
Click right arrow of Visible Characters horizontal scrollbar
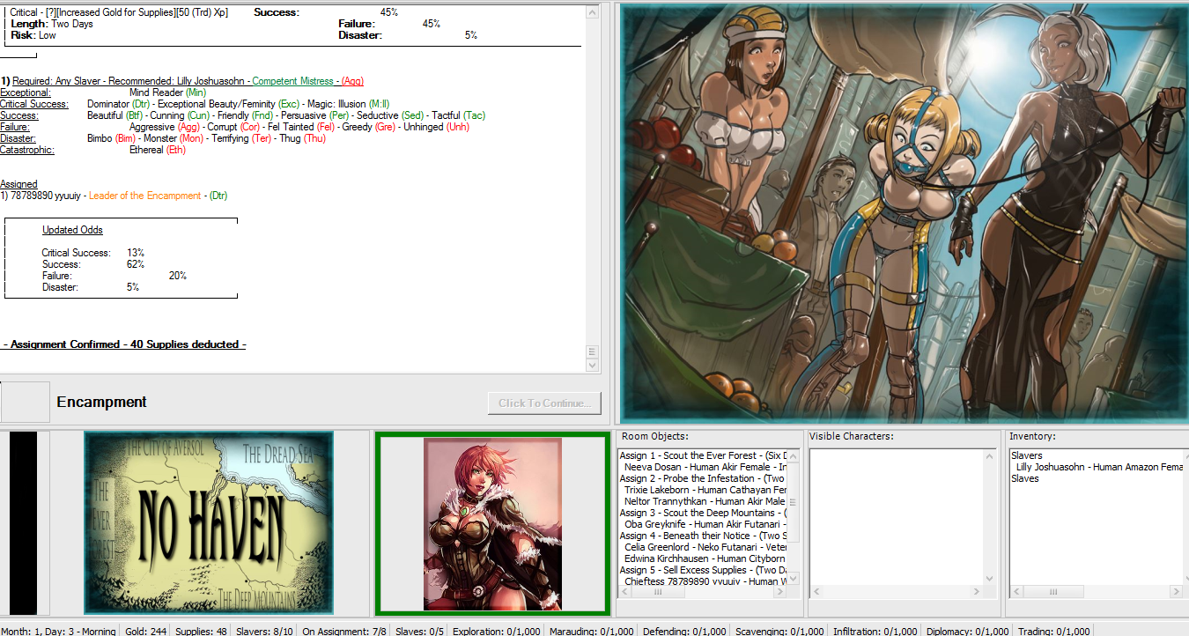pyautogui.click(x=975, y=592)
